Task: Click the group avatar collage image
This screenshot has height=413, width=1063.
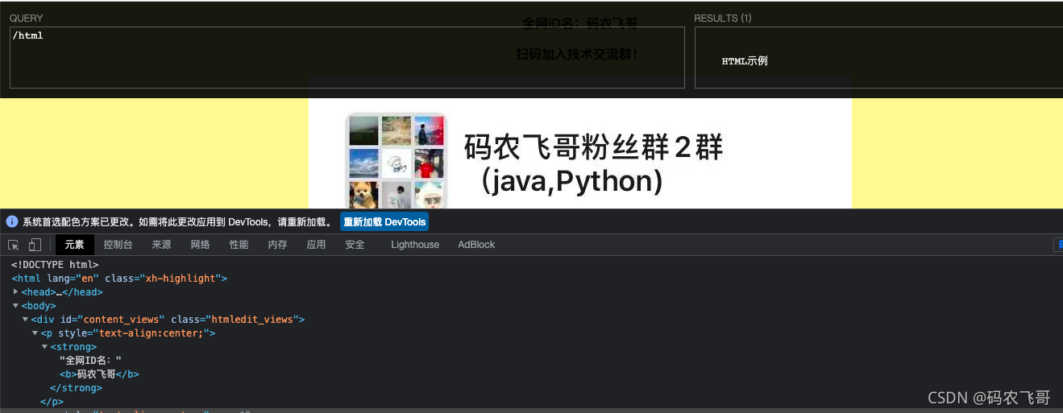Action: coord(397,160)
